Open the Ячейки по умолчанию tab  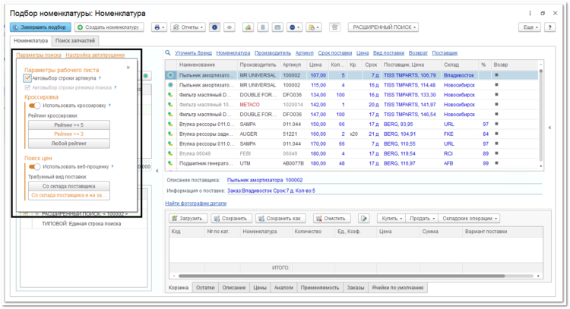click(x=397, y=288)
